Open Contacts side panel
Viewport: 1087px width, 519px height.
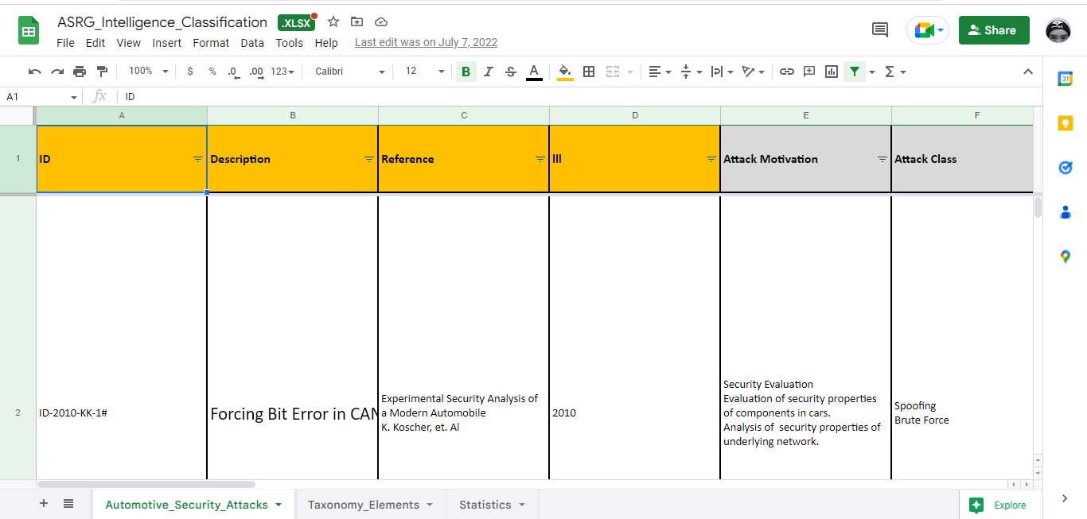[1065, 212]
